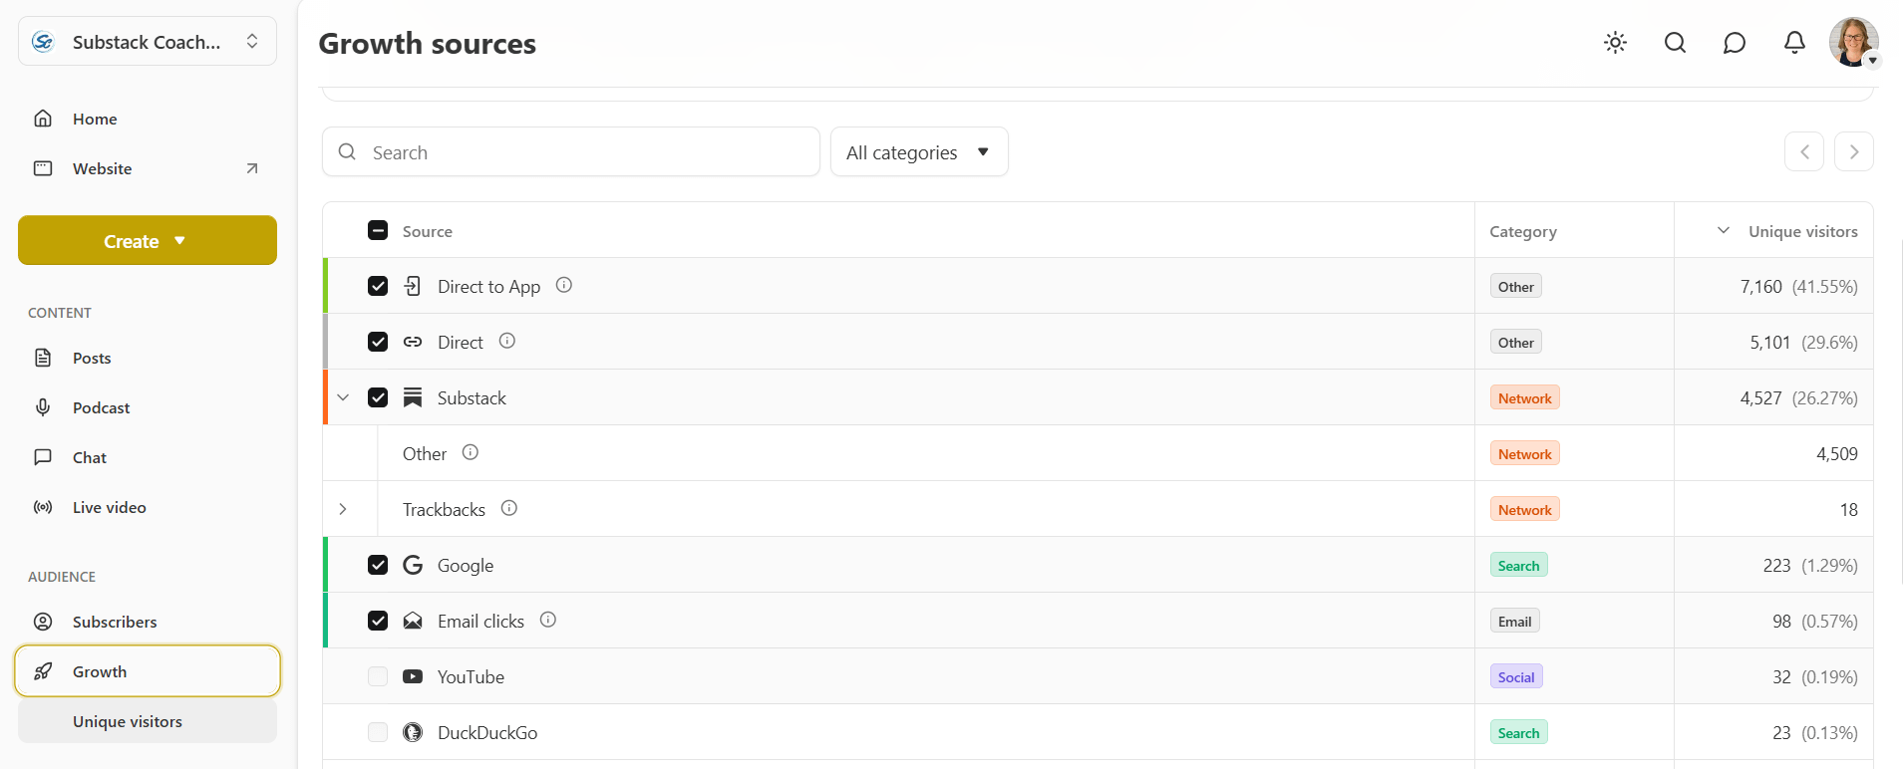Sort by Unique visitors column header
Screen dimensions: 1903x769
(x=1802, y=231)
